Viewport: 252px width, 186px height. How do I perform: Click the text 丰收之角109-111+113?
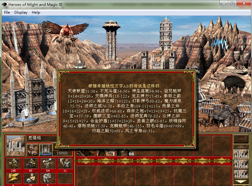[x=137, y=106]
